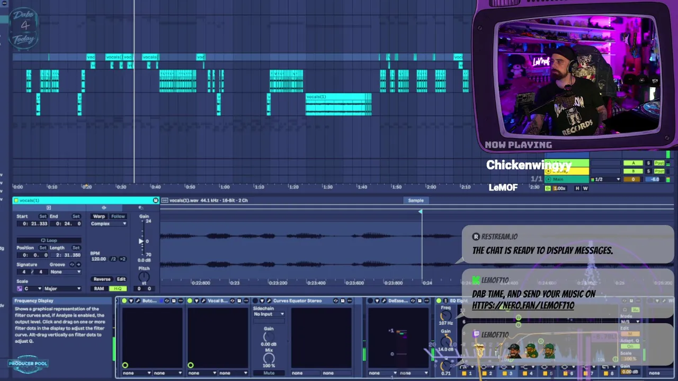
Task: Click the Curves Equator Mix knob
Action: 269,358
